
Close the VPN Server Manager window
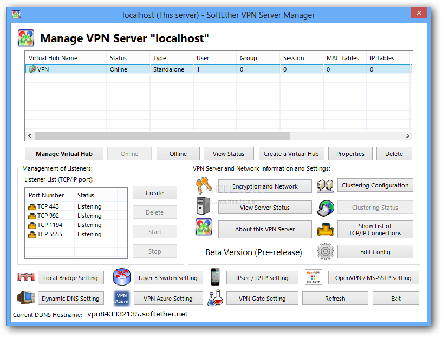(x=419, y=12)
